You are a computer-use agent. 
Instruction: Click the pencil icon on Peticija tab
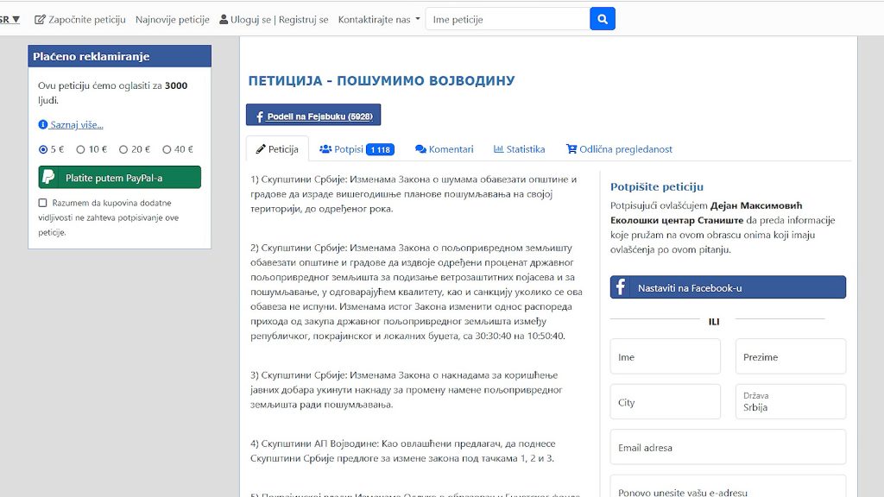(261, 149)
